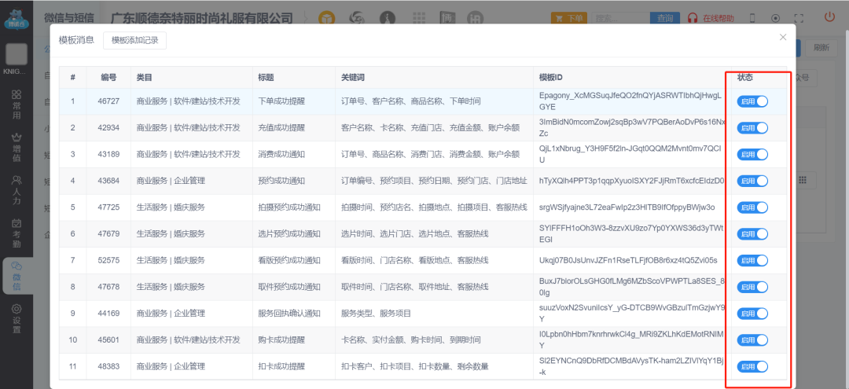Click the mobile phone icon in header

(x=752, y=18)
